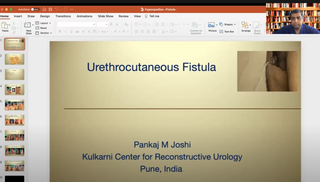The width and height of the screenshot is (320, 182).
Task: Align text to the left
Action: coord(136,32)
